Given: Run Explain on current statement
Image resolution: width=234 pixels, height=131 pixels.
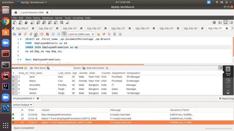Looking at the screenshot, I should [x=36, y=34].
